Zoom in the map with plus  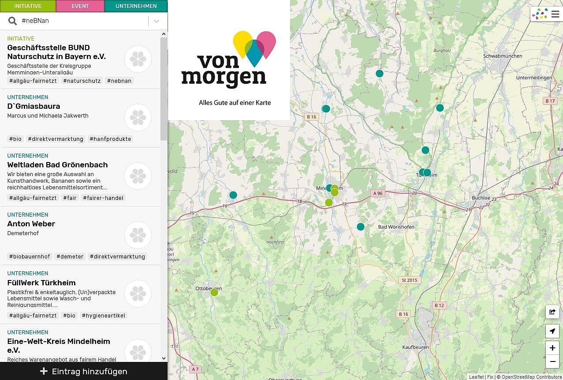[552, 348]
